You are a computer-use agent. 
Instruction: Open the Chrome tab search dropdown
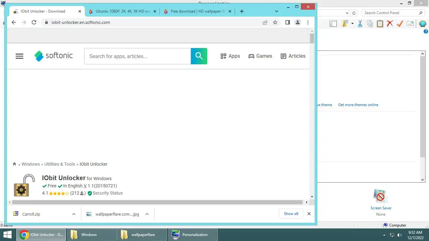coord(277,11)
